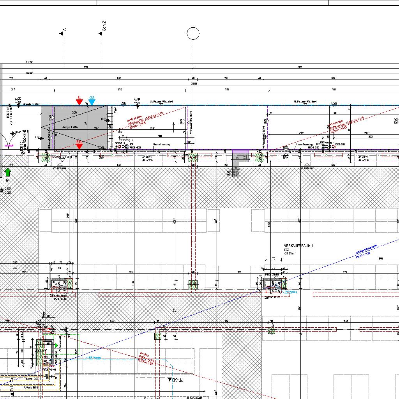Select the gray Rampe 1 70% area

click(74, 127)
